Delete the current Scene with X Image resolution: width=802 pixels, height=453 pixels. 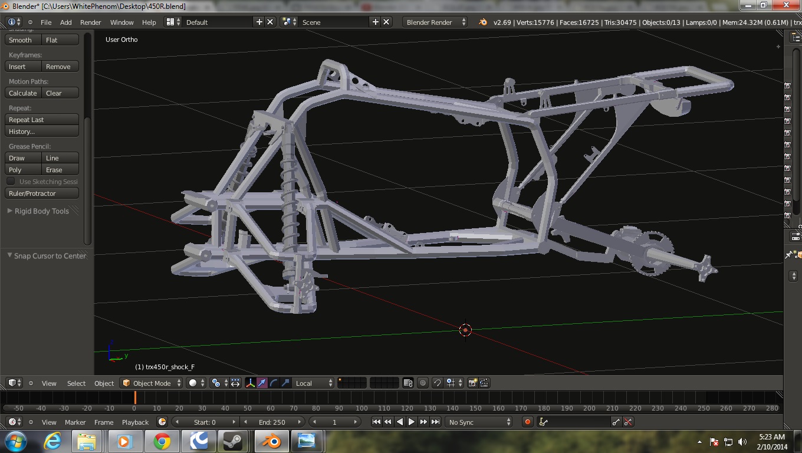(386, 22)
